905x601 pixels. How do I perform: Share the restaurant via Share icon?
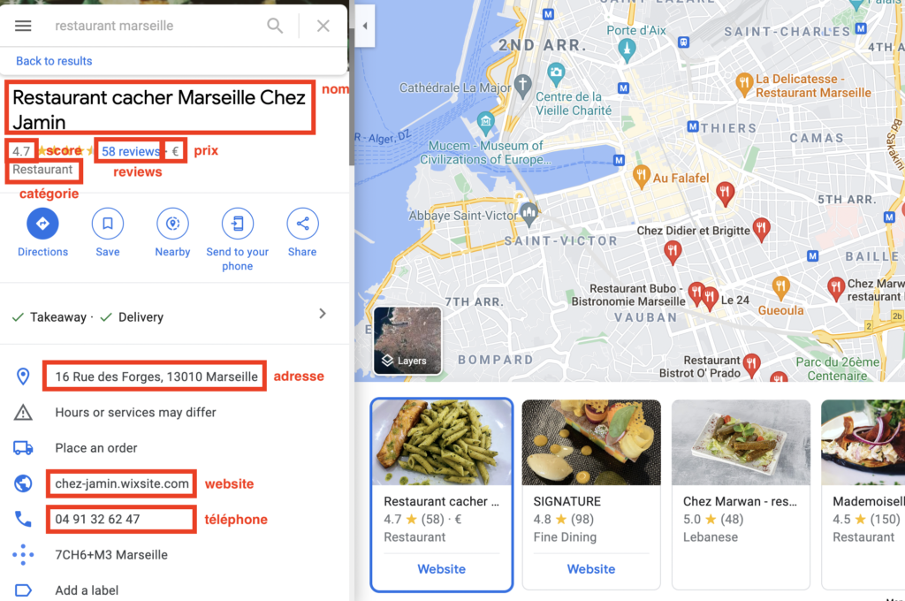click(302, 224)
